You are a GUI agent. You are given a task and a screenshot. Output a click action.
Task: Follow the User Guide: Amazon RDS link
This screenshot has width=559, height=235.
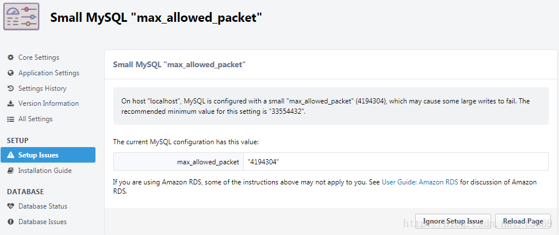(420, 182)
